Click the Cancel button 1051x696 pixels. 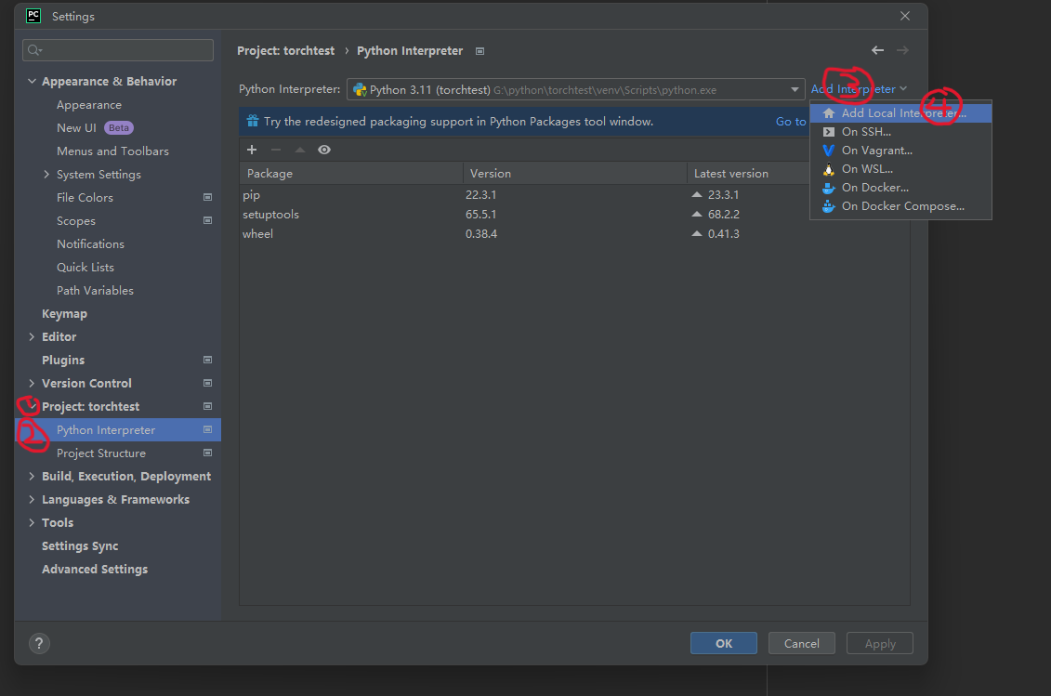click(x=802, y=643)
